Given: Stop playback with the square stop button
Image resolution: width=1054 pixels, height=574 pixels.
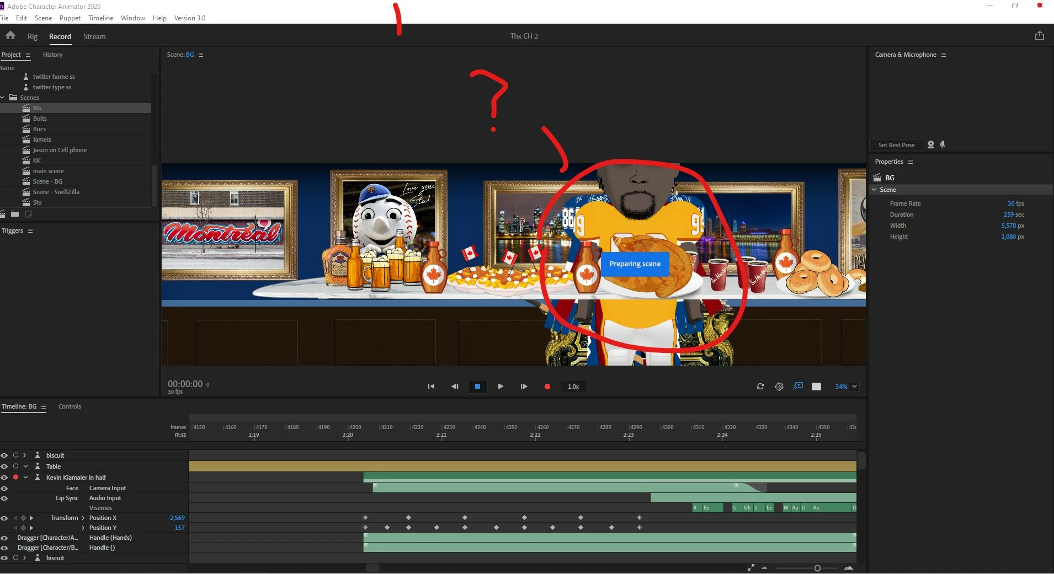Looking at the screenshot, I should pyautogui.click(x=477, y=387).
